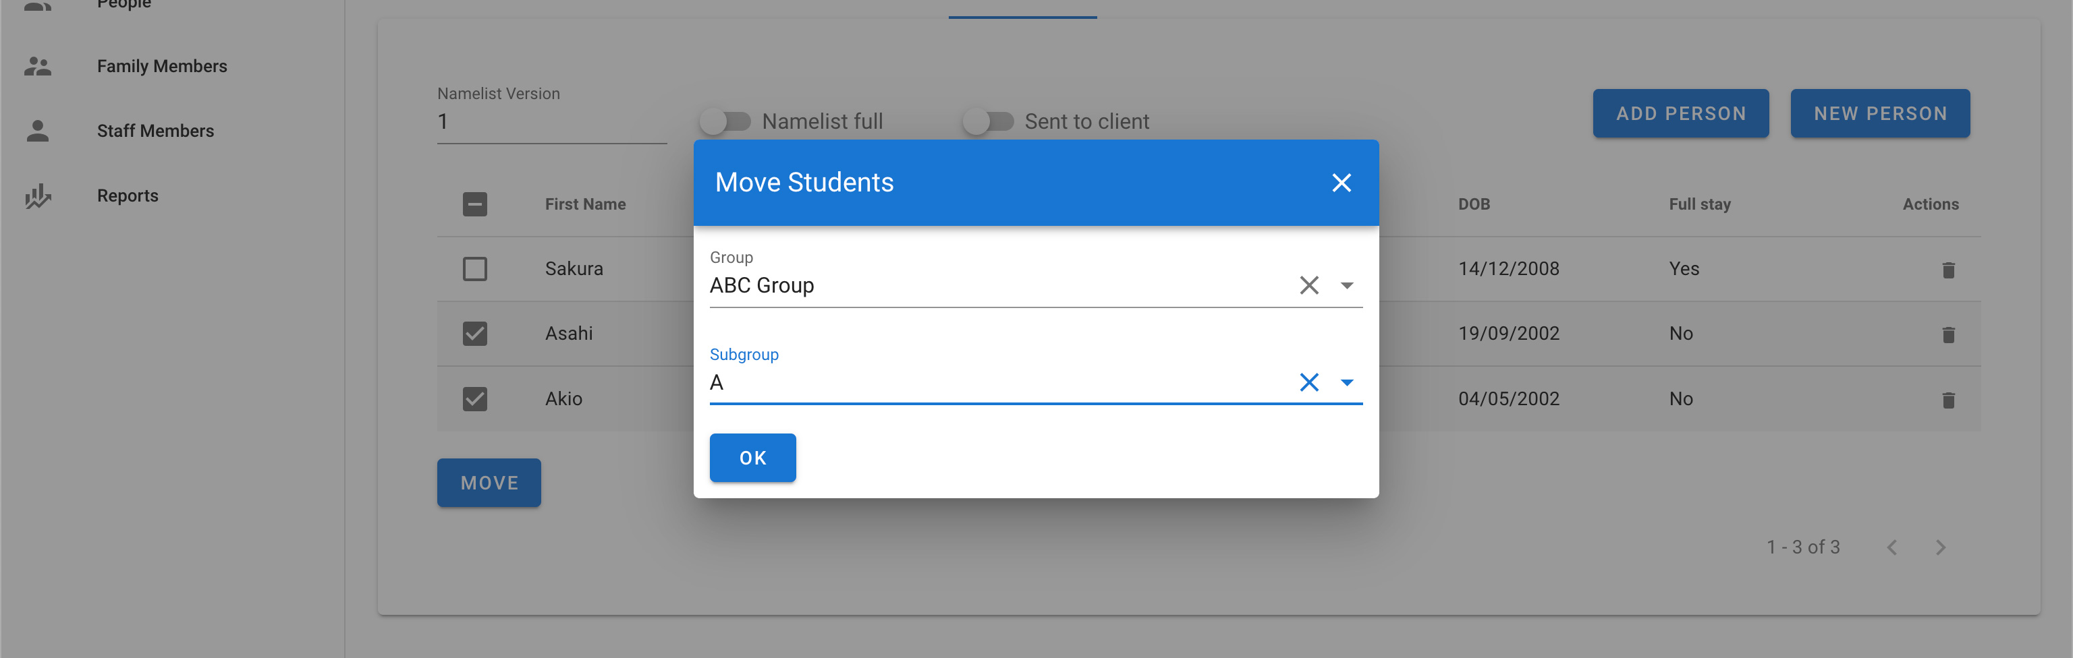
Task: Click the Staff Members person icon
Action: pyautogui.click(x=38, y=131)
